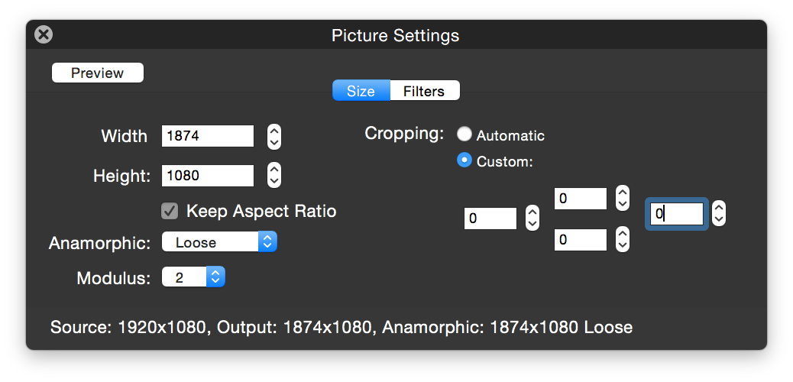Close the Picture Settings panel

coord(44,34)
